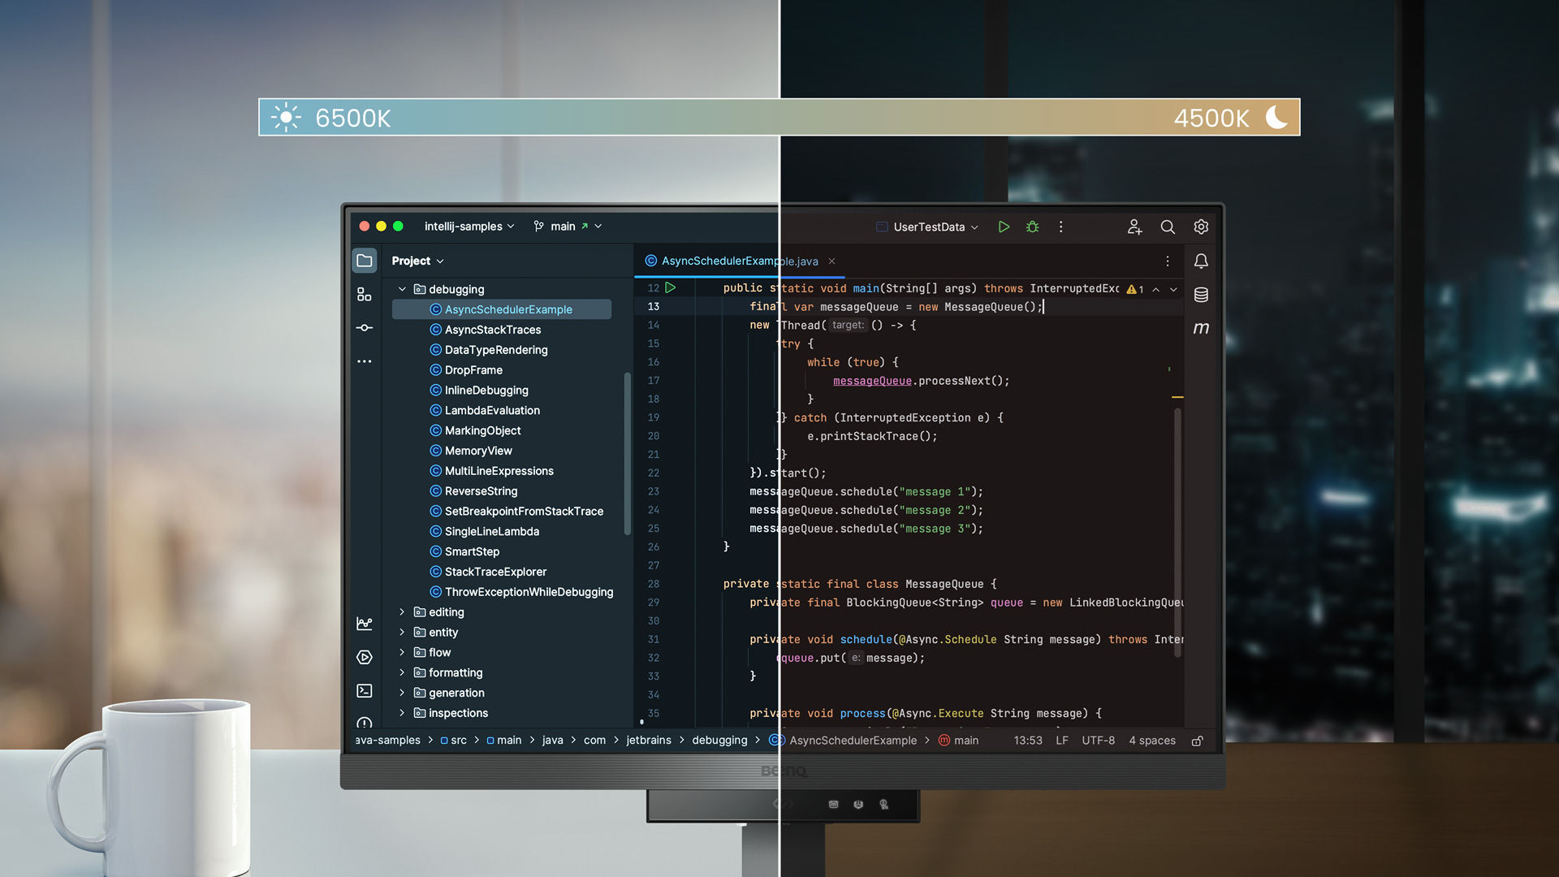
Task: Toggle the Project tool window folder icon
Action: point(365,261)
